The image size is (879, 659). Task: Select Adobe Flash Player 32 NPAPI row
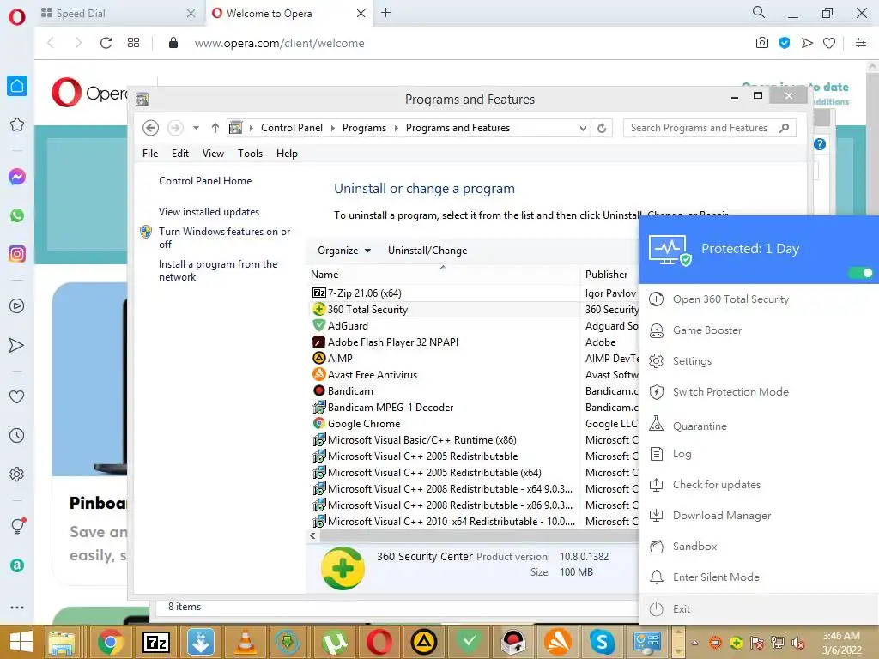point(393,342)
